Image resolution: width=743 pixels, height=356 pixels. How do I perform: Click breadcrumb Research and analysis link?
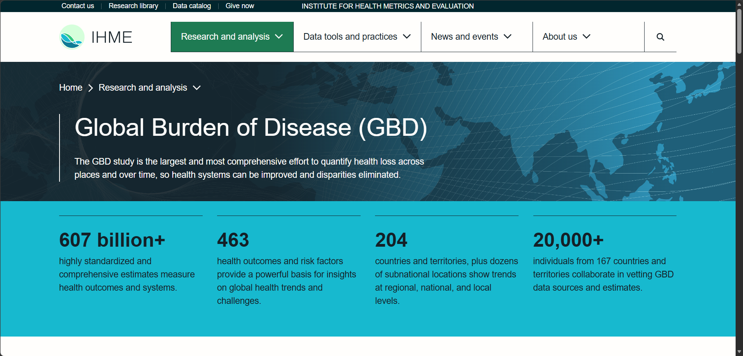(143, 88)
